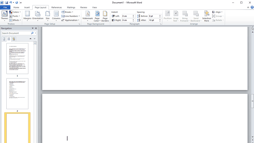Switch to the Review tab

[84, 7]
